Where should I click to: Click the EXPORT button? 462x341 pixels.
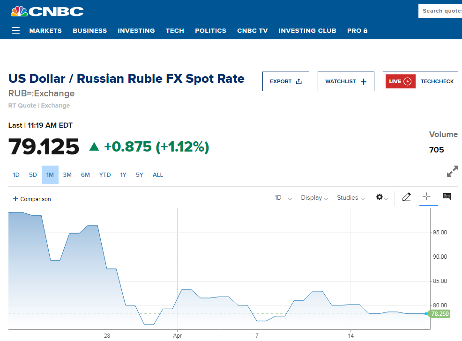point(285,81)
